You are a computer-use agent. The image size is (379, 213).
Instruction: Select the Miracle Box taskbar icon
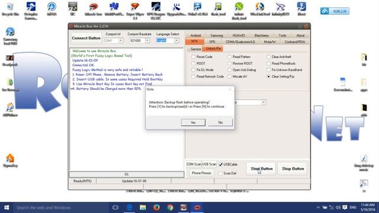(x=197, y=208)
